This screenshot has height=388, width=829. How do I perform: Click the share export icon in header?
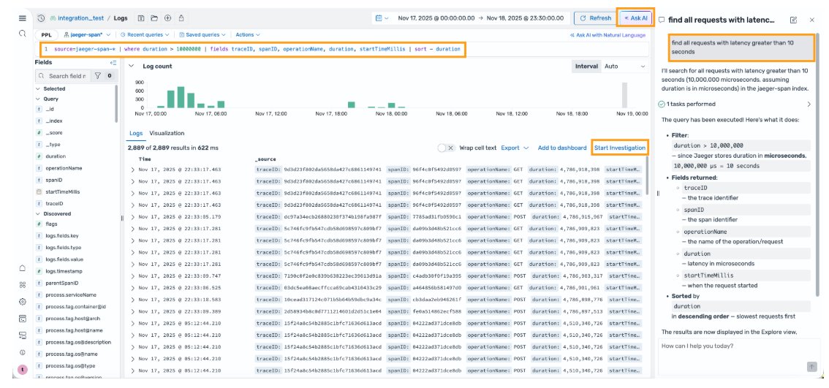181,18
